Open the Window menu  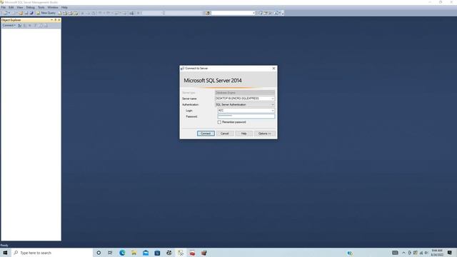[53, 7]
